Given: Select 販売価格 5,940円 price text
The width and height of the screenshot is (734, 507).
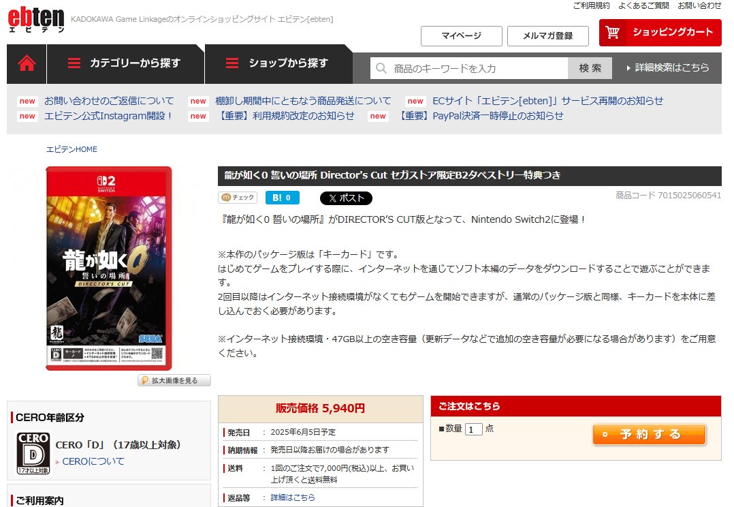Looking at the screenshot, I should [x=320, y=408].
